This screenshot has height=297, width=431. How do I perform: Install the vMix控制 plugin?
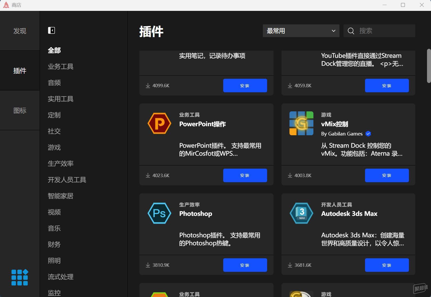(387, 175)
